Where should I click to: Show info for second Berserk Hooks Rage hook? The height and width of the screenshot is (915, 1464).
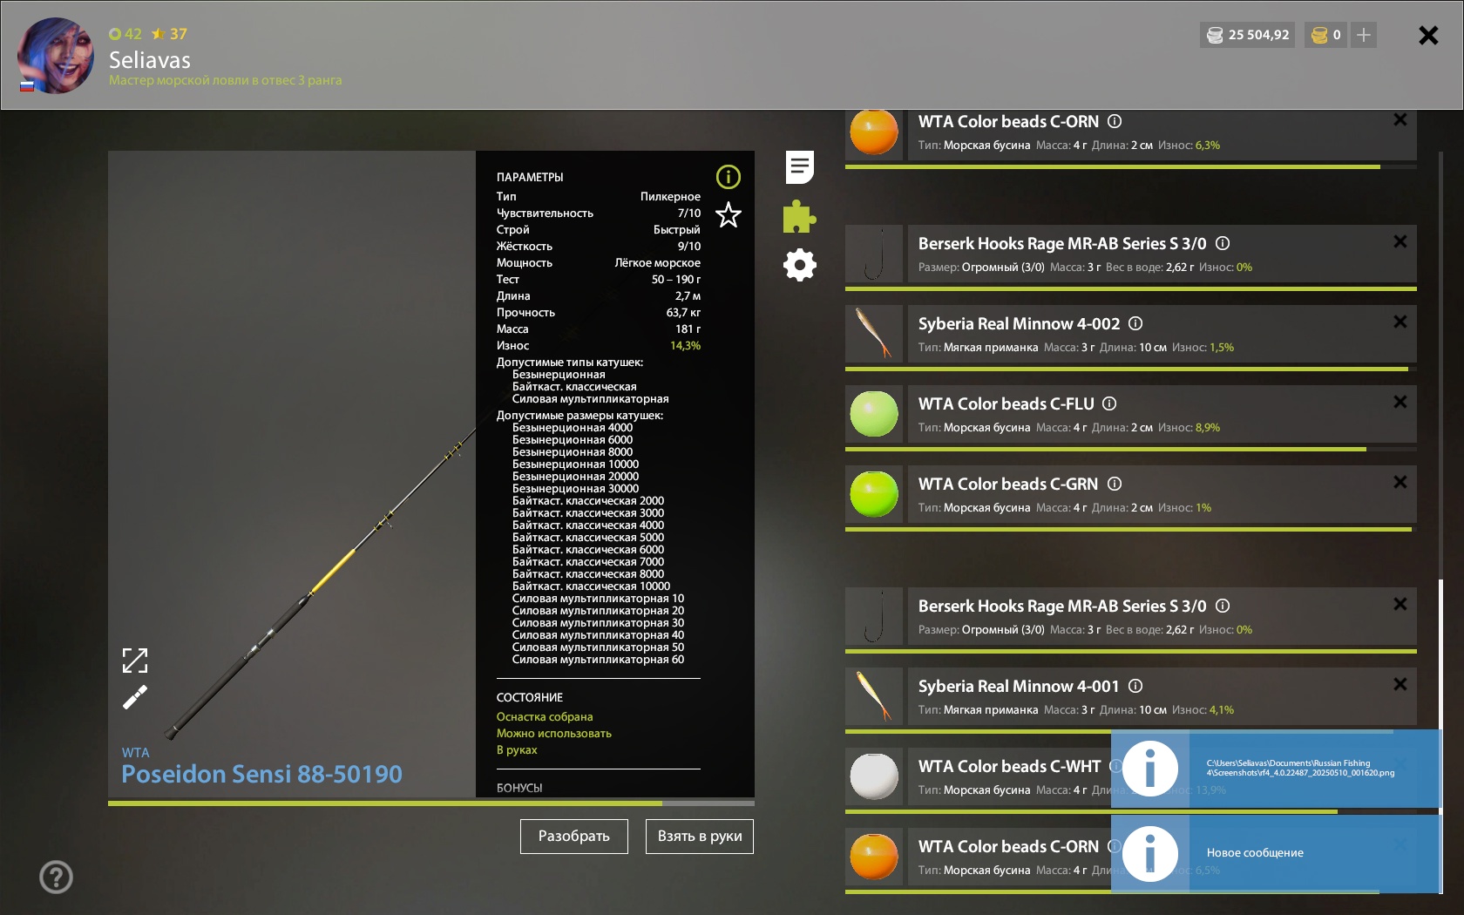click(x=1223, y=606)
